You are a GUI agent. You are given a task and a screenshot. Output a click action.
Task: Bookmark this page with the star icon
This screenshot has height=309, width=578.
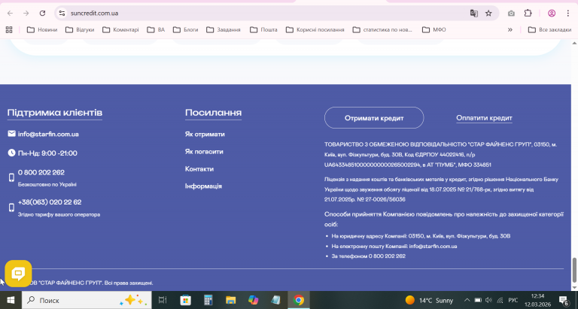(x=488, y=14)
